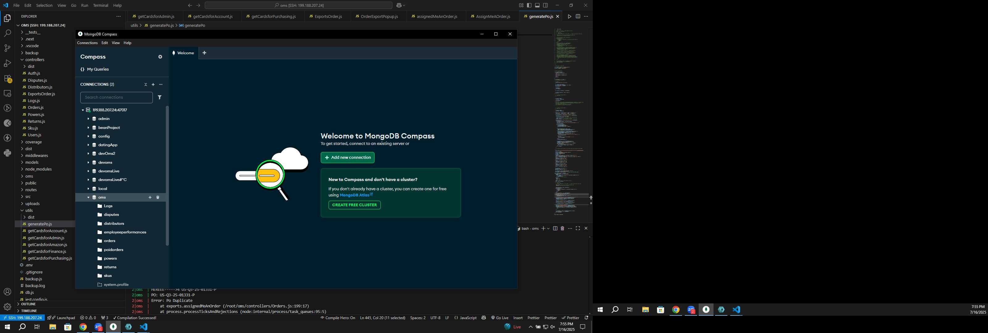This screenshot has width=988, height=333.
Task: Toggle Compile Hero: On in status bar
Action: [x=338, y=318]
